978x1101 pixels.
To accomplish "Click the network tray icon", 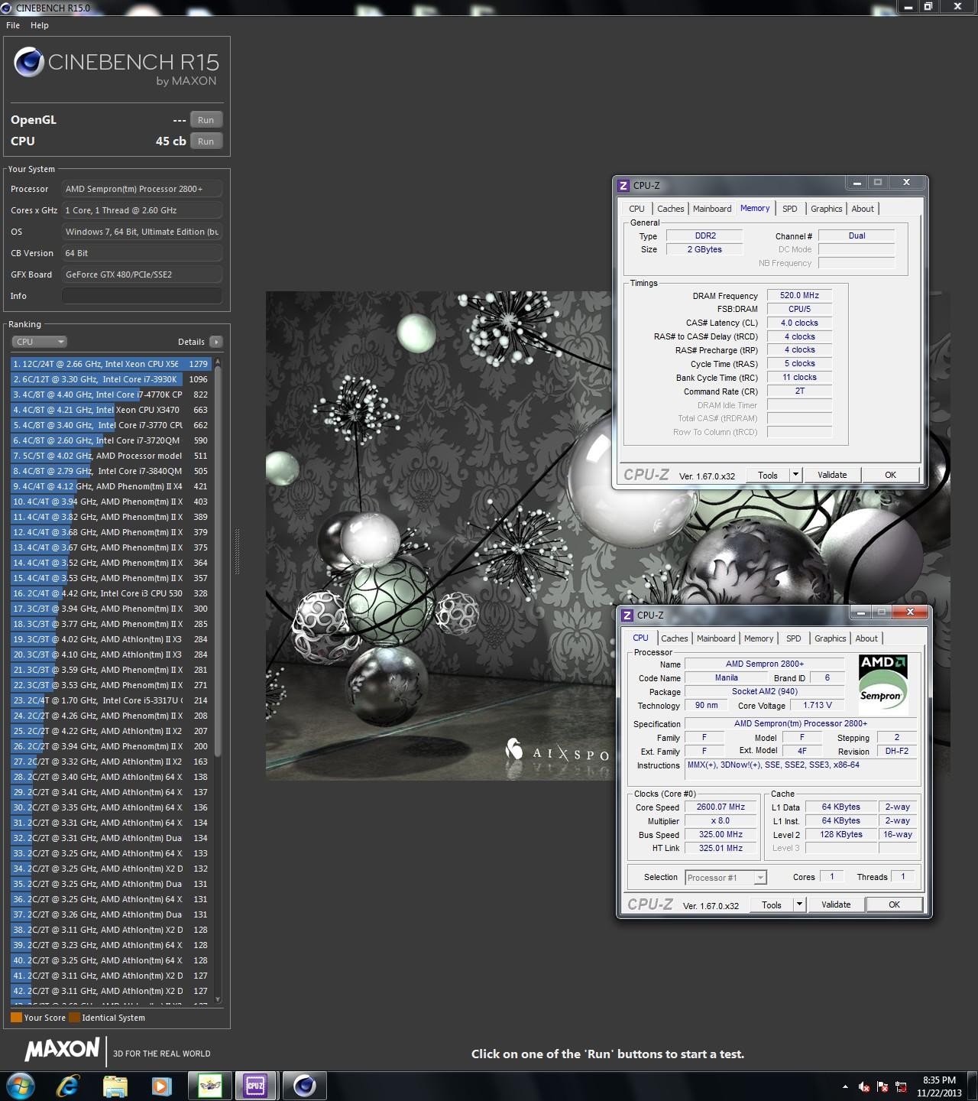I will [902, 1086].
